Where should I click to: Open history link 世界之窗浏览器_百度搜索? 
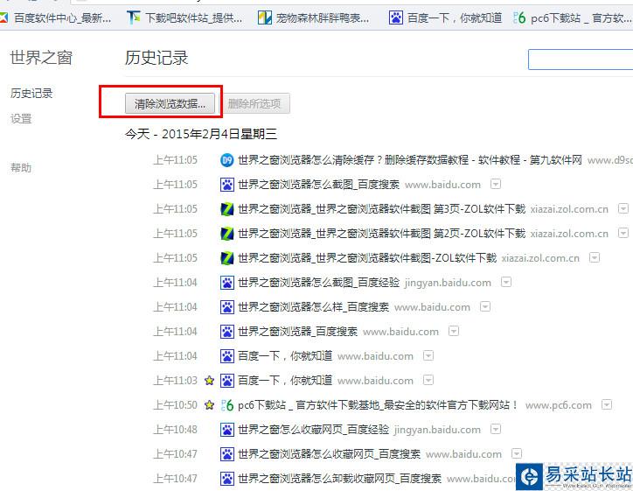(297, 332)
